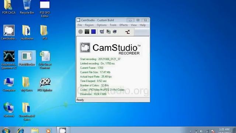This screenshot has height=133, width=236.
Task: Click 'Number of Colors : 32 iBits' text
Action: pyautogui.click(x=94, y=85)
